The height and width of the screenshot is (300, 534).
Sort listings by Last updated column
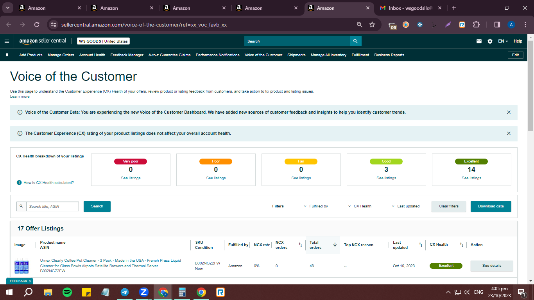pos(421,245)
